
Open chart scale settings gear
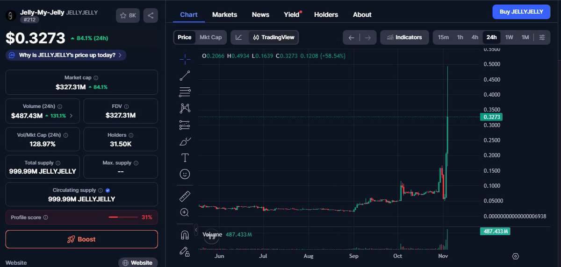click(x=516, y=256)
